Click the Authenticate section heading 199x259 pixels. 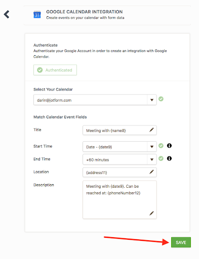click(46, 45)
